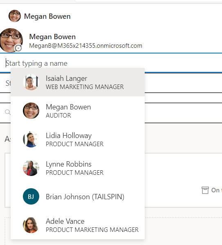This screenshot has width=222, height=245.
Task: Click the BJ initials avatar
Action: pyautogui.click(x=31, y=196)
